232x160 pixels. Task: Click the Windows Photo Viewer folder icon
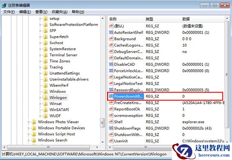(34, 122)
